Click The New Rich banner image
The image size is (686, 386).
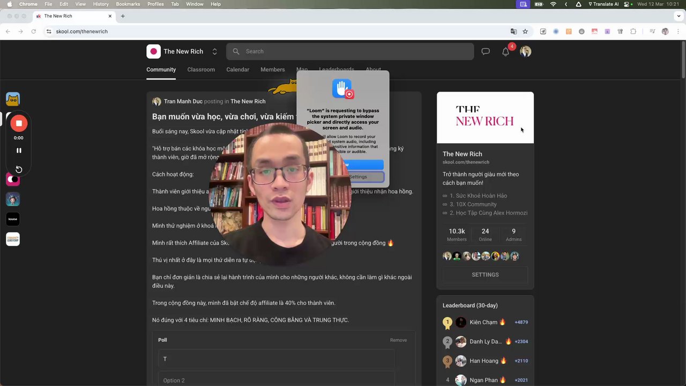[485, 117]
